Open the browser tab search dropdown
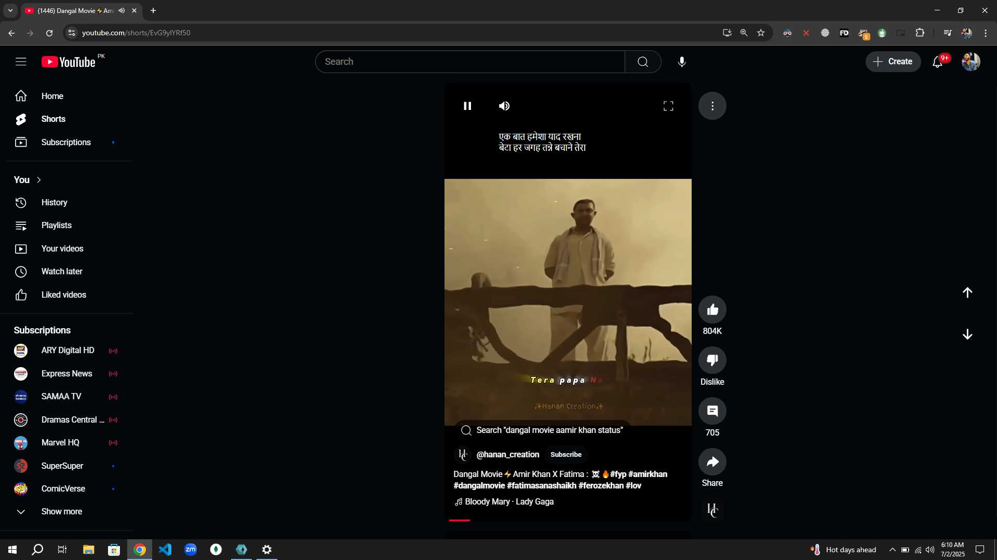 (10, 10)
